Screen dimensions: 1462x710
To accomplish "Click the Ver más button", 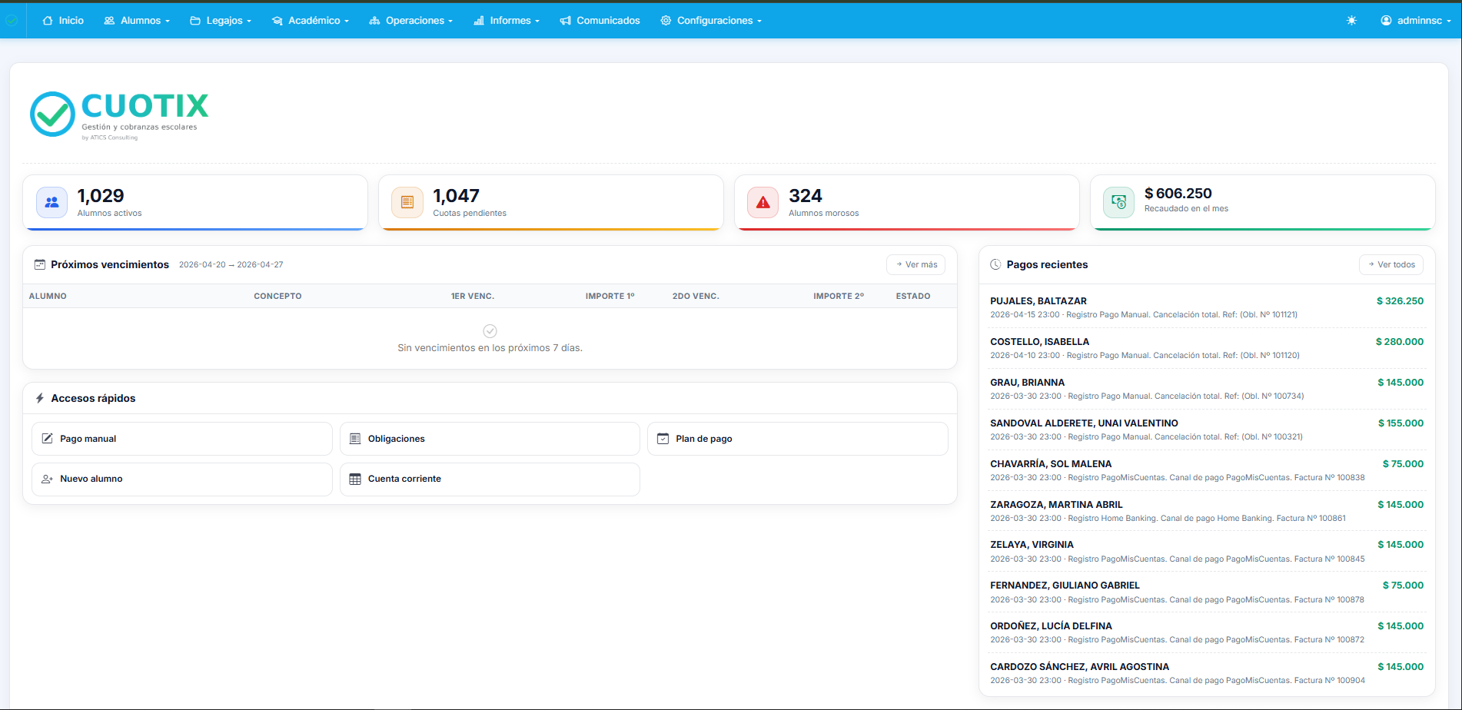I will (x=915, y=264).
